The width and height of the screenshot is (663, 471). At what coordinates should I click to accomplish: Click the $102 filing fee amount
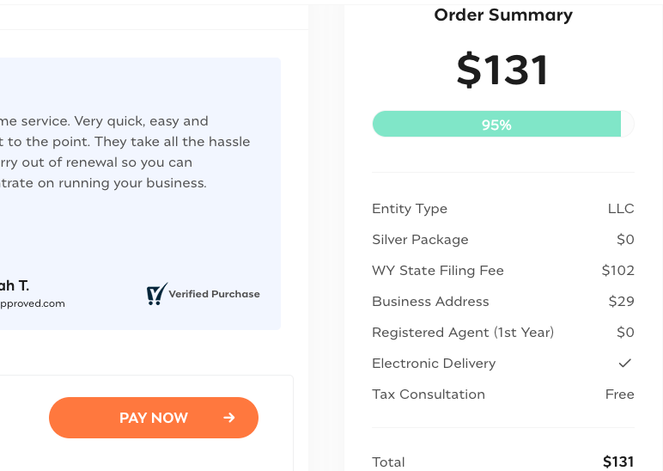pos(617,271)
